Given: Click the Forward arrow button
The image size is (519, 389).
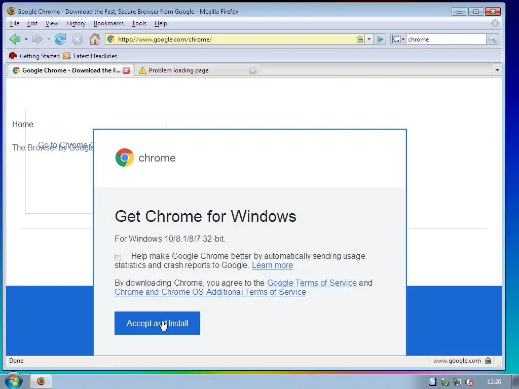Looking at the screenshot, I should pos(37,39).
